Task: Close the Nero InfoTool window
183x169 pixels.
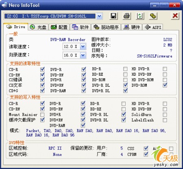Action: [174, 5]
